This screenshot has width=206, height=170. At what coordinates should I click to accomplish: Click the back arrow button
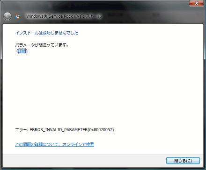click(x=7, y=16)
